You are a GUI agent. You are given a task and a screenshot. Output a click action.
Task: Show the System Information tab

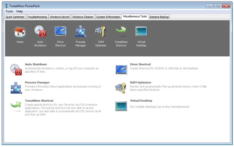[x=108, y=17]
